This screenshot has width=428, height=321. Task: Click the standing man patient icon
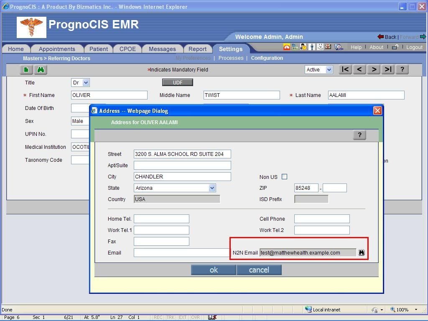(x=312, y=47)
